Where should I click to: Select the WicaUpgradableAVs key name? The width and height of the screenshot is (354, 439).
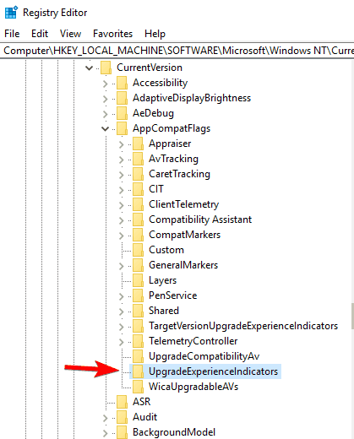[193, 387]
